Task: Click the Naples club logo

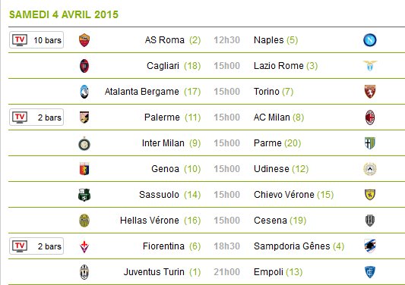Action: point(369,40)
